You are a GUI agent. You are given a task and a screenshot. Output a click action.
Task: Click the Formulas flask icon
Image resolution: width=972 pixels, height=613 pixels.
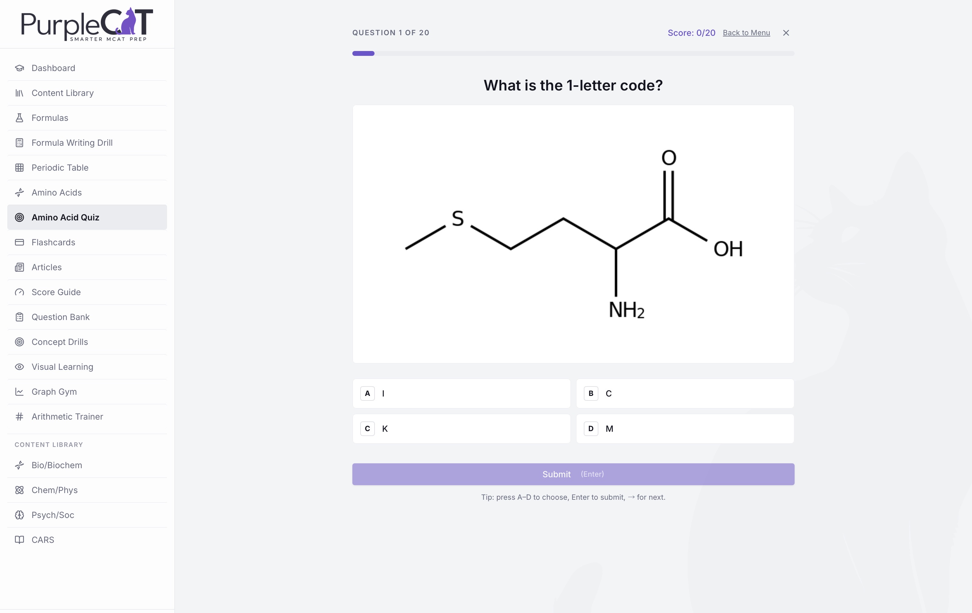pyautogui.click(x=19, y=118)
